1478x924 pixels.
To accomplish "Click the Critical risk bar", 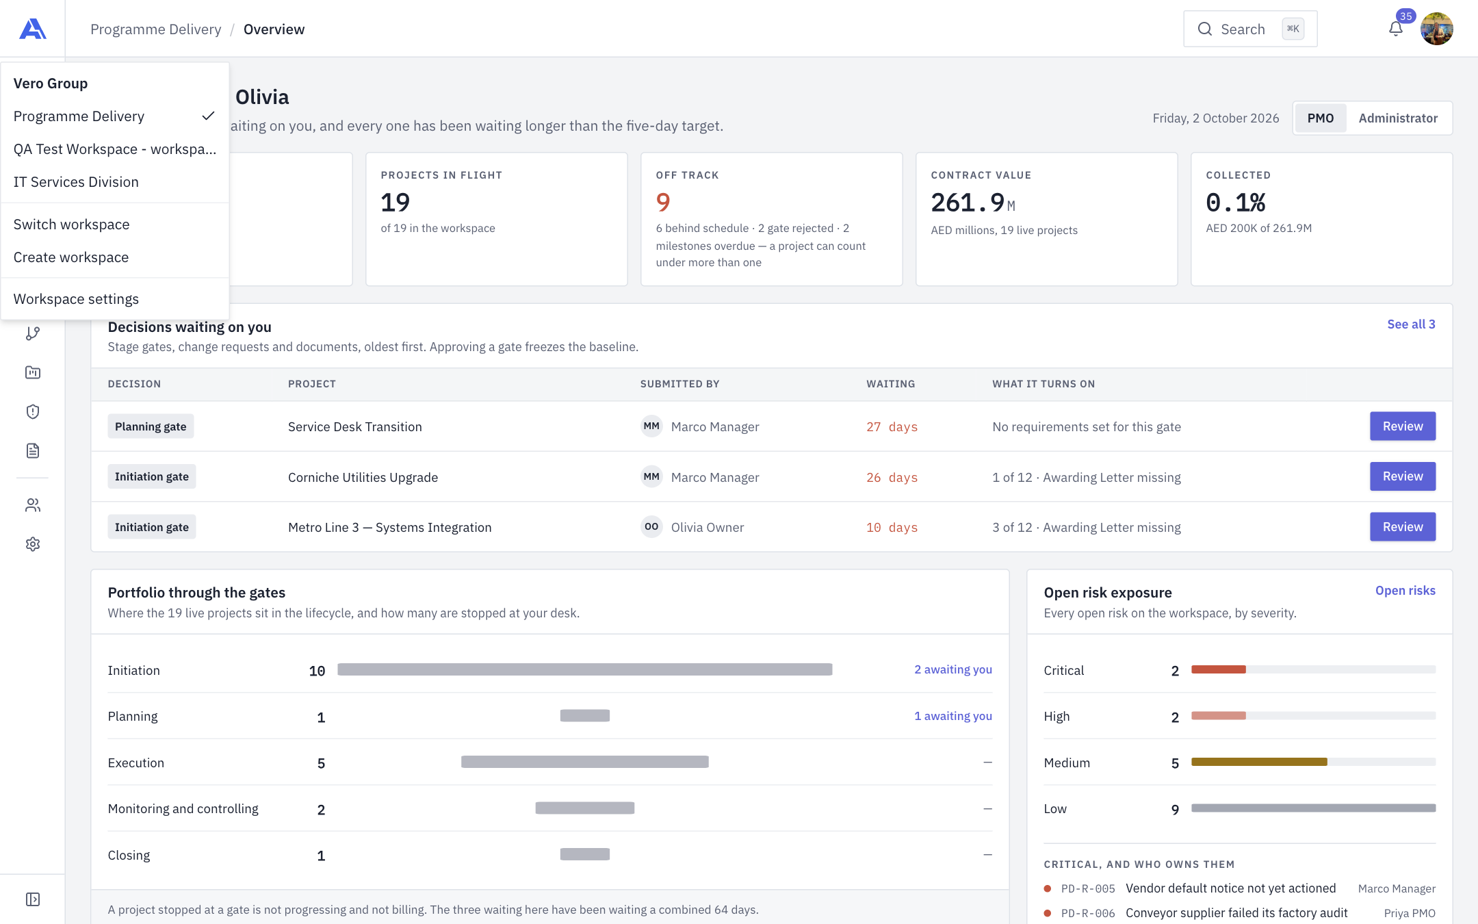I will click(1313, 669).
